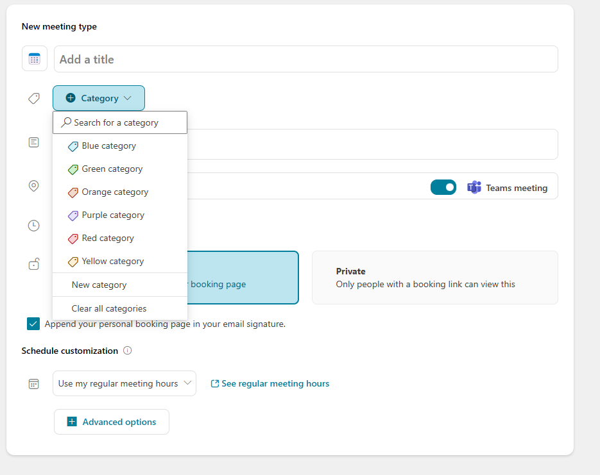This screenshot has width=600, height=475.
Task: Click the Microsoft Teams logo icon
Action: 474,187
